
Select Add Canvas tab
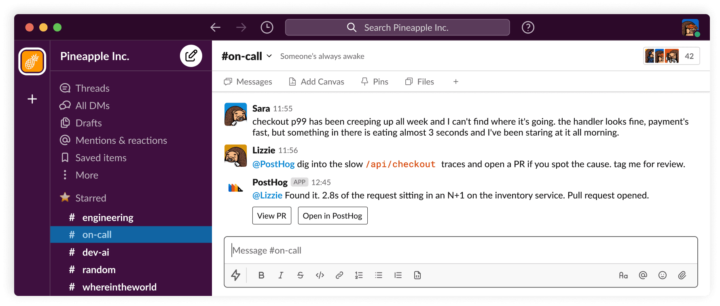pos(316,82)
